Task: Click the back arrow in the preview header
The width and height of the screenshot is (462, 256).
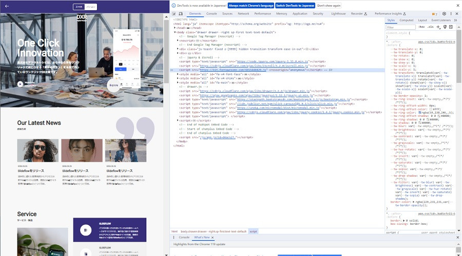Action: pos(7,6)
